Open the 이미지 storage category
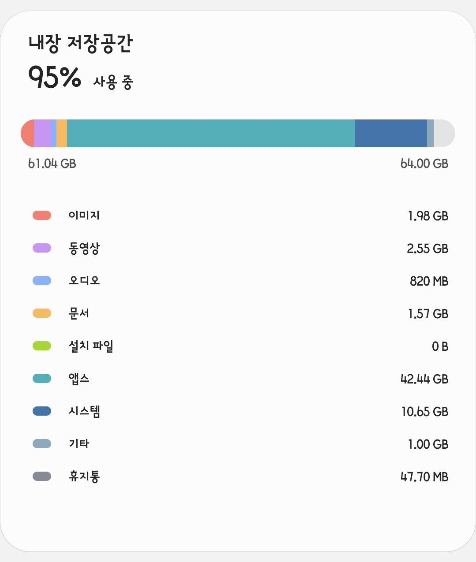 [238, 216]
